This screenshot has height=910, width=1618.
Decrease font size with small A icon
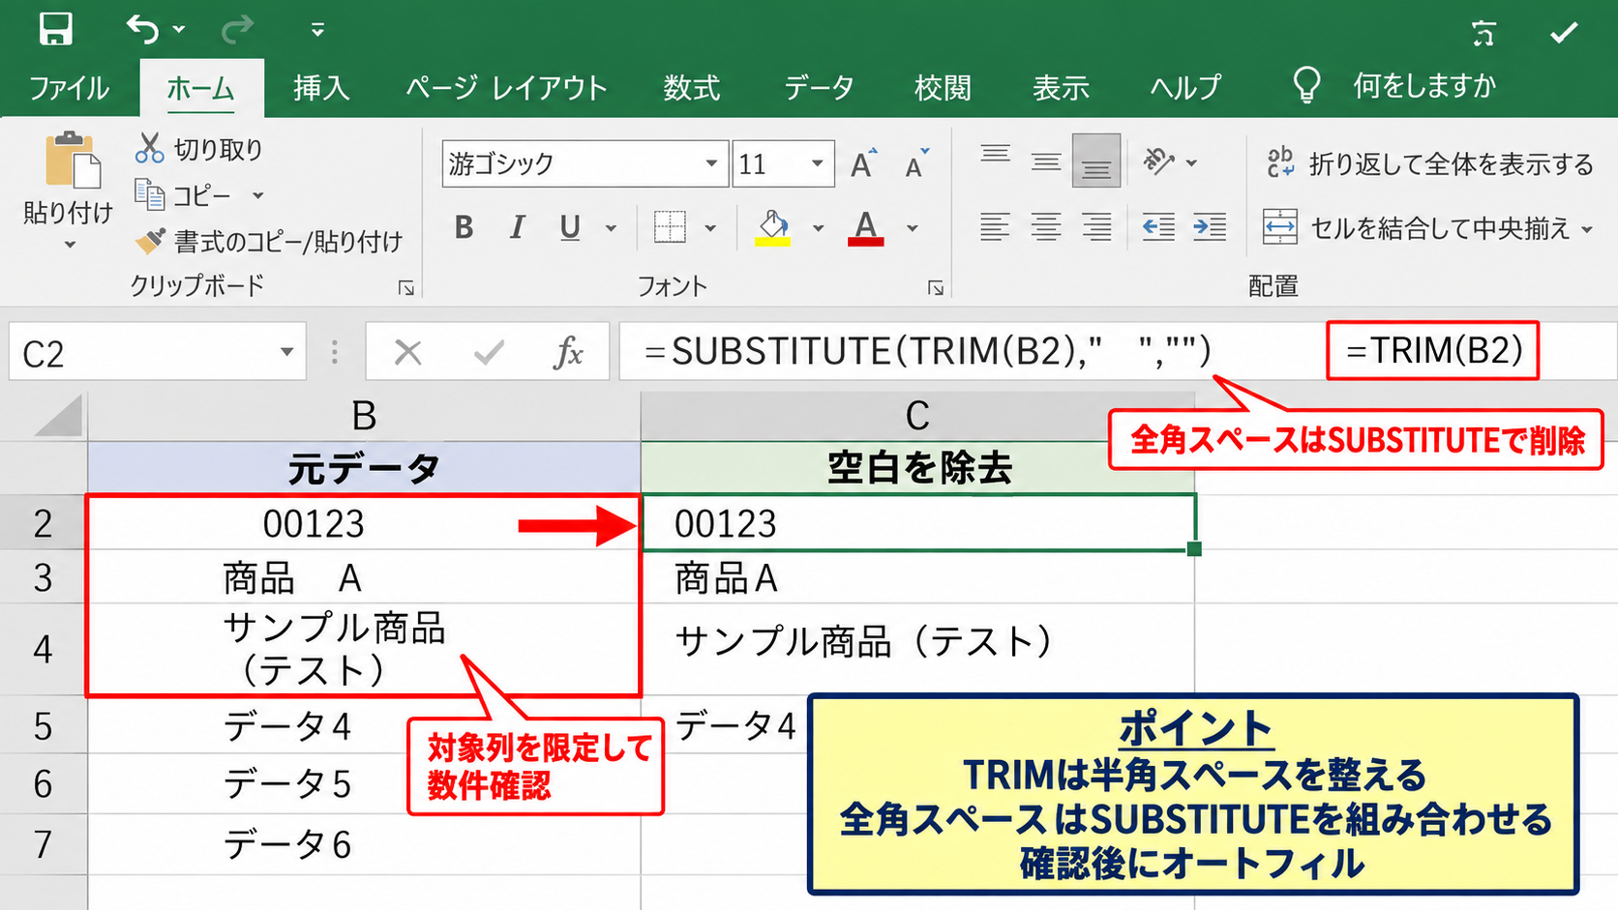[916, 164]
